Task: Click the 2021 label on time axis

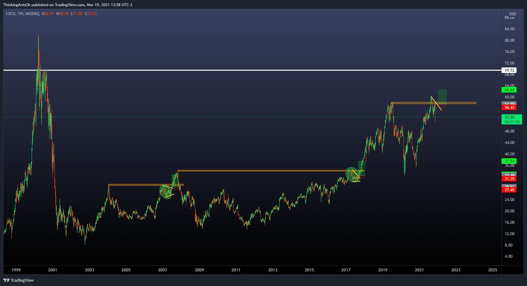Action: [x=419, y=270]
